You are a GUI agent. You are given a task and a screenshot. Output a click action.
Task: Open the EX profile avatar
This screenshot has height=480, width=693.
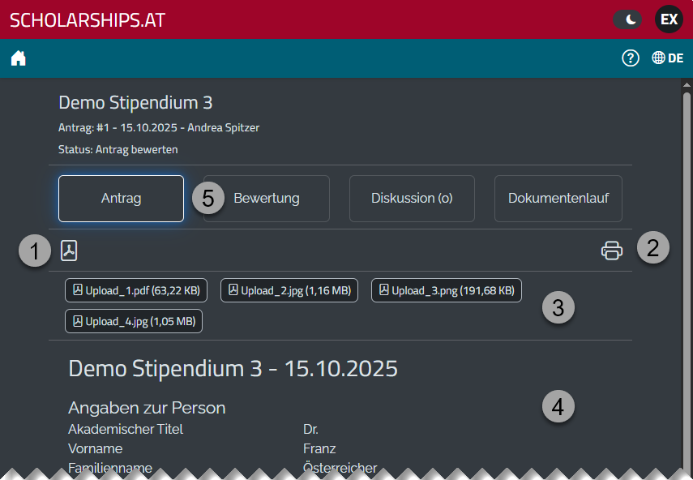click(669, 19)
